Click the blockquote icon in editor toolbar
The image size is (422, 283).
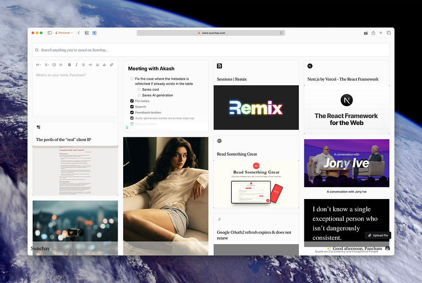[x=61, y=65]
